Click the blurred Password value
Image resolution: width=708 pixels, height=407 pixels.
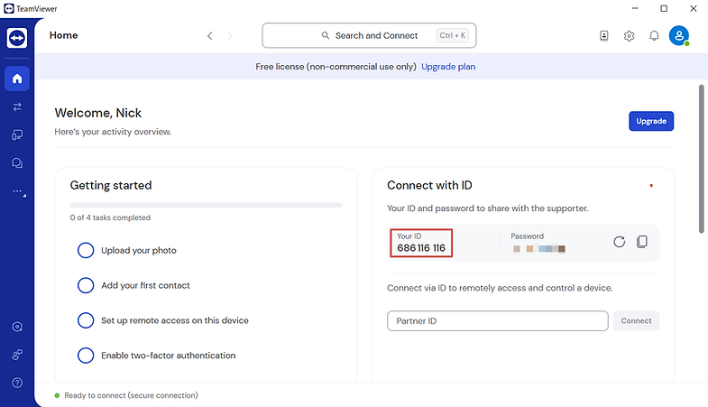tap(538, 248)
